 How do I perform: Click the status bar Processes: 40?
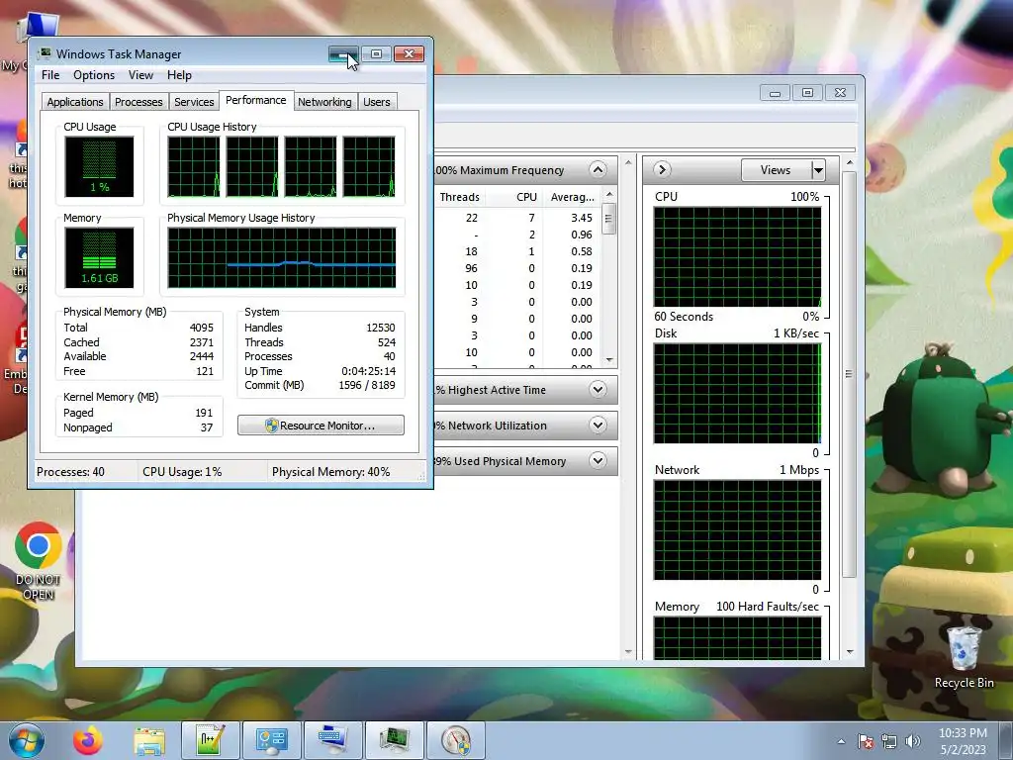tap(70, 472)
